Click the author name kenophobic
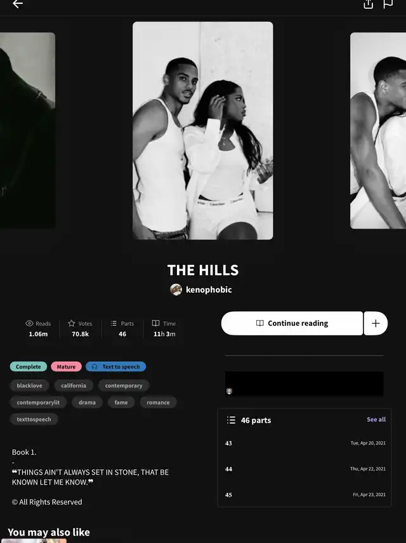The image size is (406, 543). pos(209,290)
